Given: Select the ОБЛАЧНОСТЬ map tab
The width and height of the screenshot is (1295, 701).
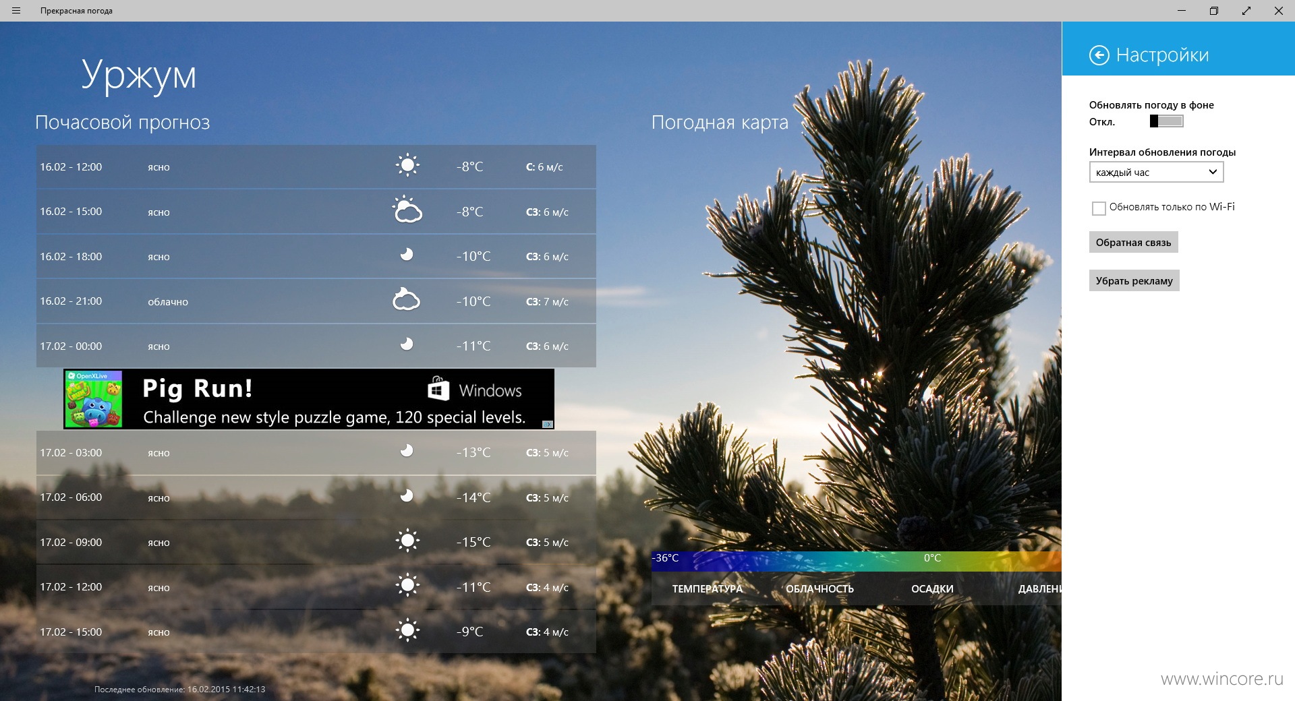Looking at the screenshot, I should (819, 588).
